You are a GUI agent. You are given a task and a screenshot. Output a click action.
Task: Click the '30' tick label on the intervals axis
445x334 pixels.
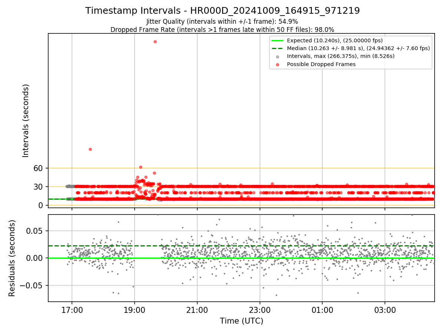point(39,187)
